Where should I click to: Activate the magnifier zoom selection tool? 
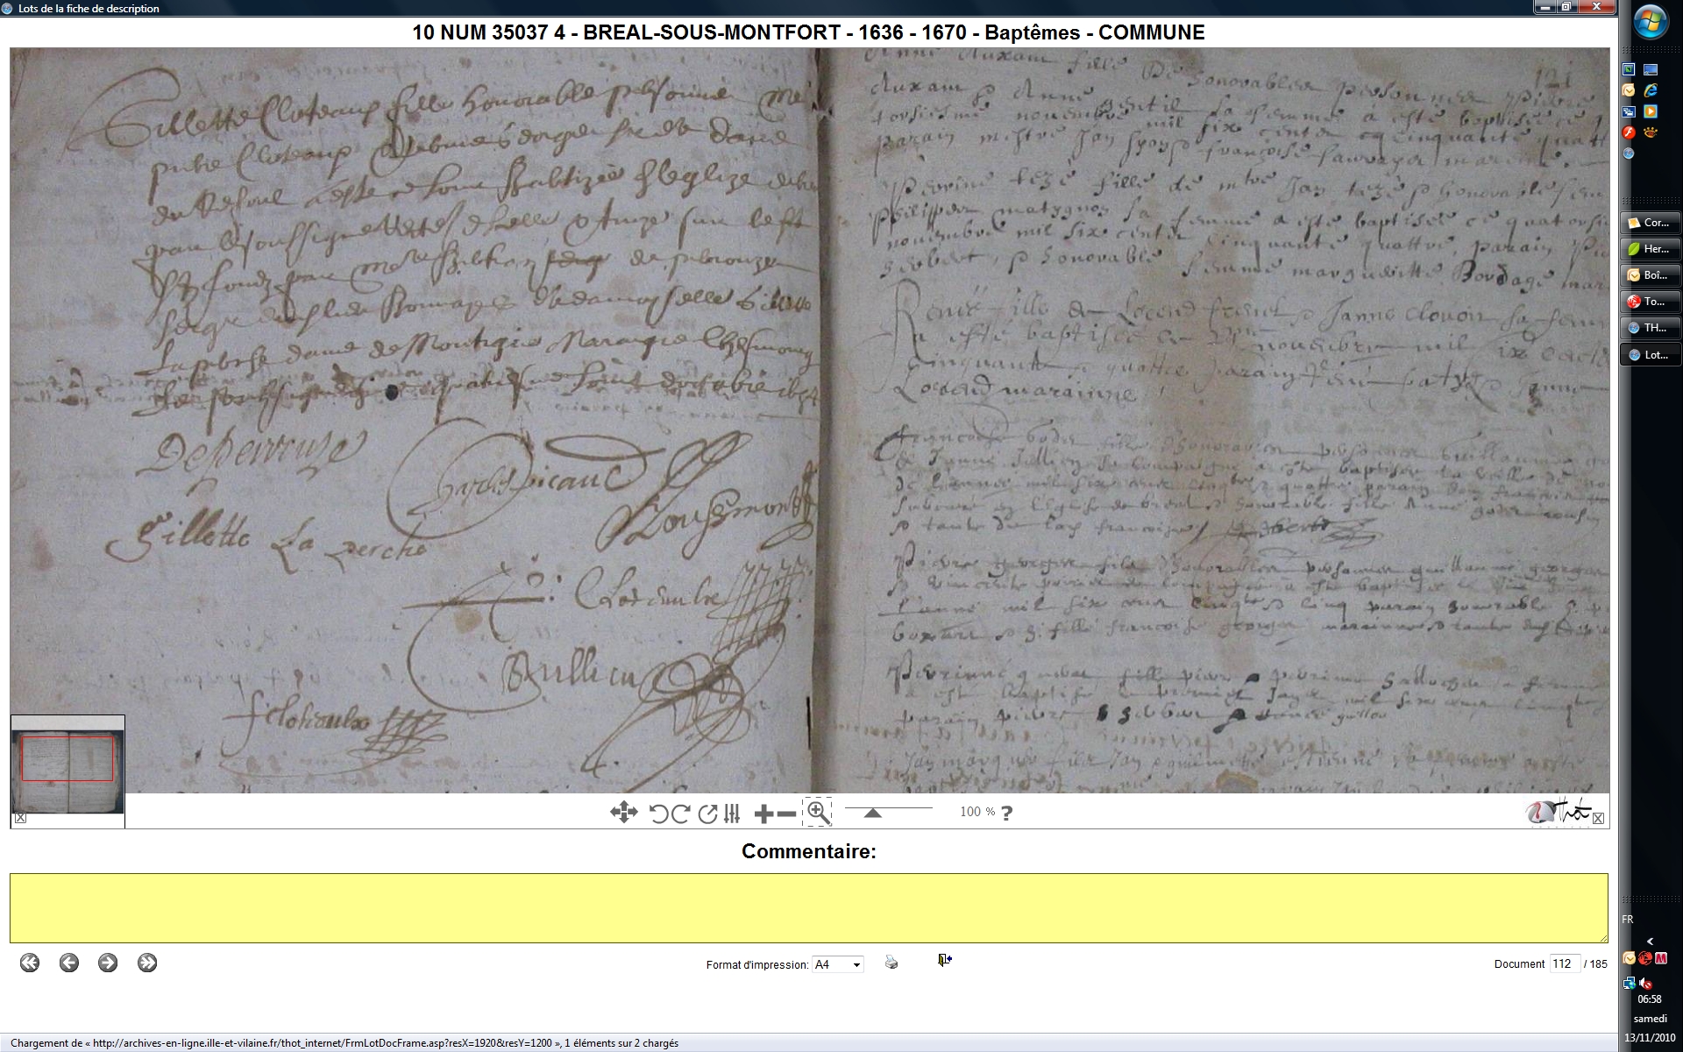818,813
